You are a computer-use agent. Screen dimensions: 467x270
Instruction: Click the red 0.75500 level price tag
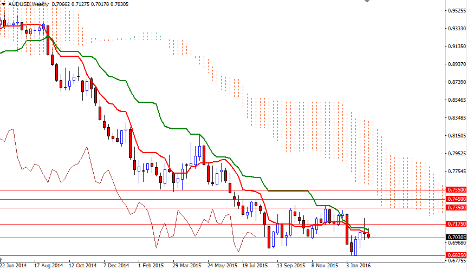click(x=456, y=190)
